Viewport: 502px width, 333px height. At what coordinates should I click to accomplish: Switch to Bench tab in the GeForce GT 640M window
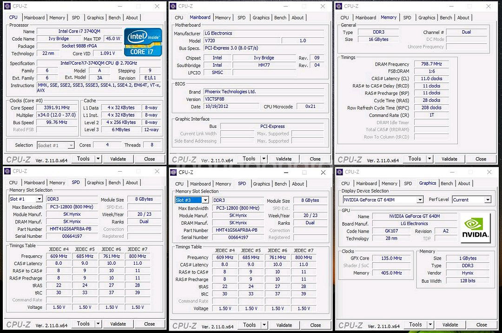[x=447, y=183]
